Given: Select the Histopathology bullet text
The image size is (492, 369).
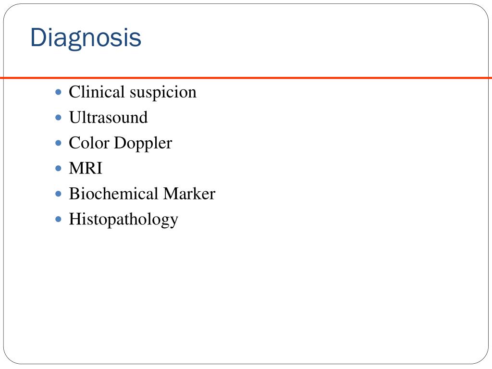Looking at the screenshot, I should 123,220.
